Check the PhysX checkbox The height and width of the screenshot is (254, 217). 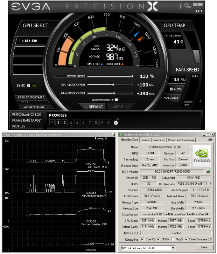point(173,239)
